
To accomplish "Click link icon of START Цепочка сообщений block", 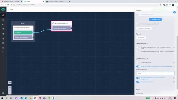I will point(15,27).
